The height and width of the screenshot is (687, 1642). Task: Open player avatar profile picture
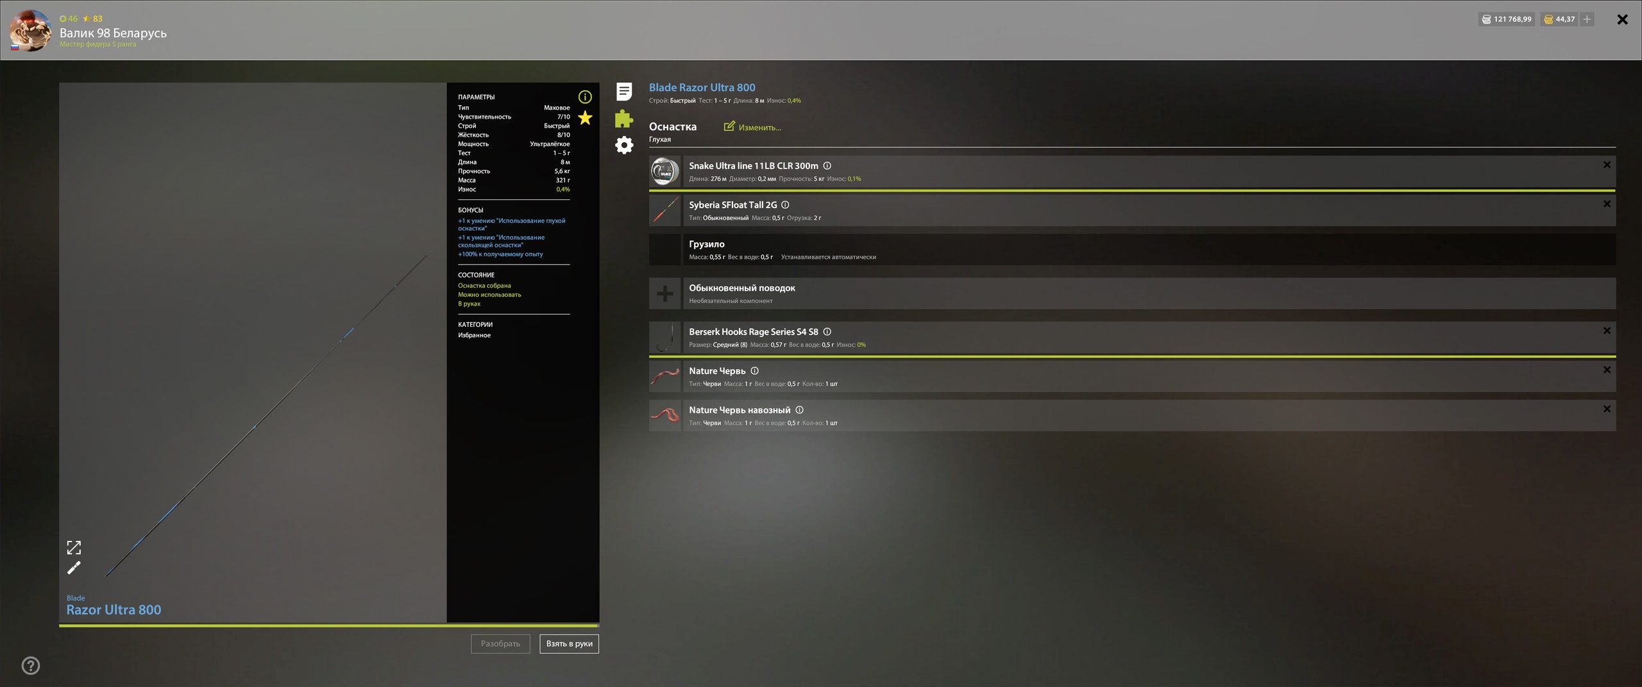point(30,30)
